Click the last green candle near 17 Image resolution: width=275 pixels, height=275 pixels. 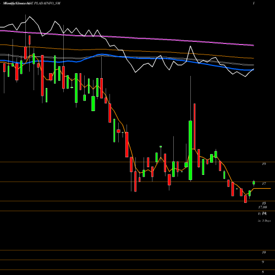tap(254, 183)
